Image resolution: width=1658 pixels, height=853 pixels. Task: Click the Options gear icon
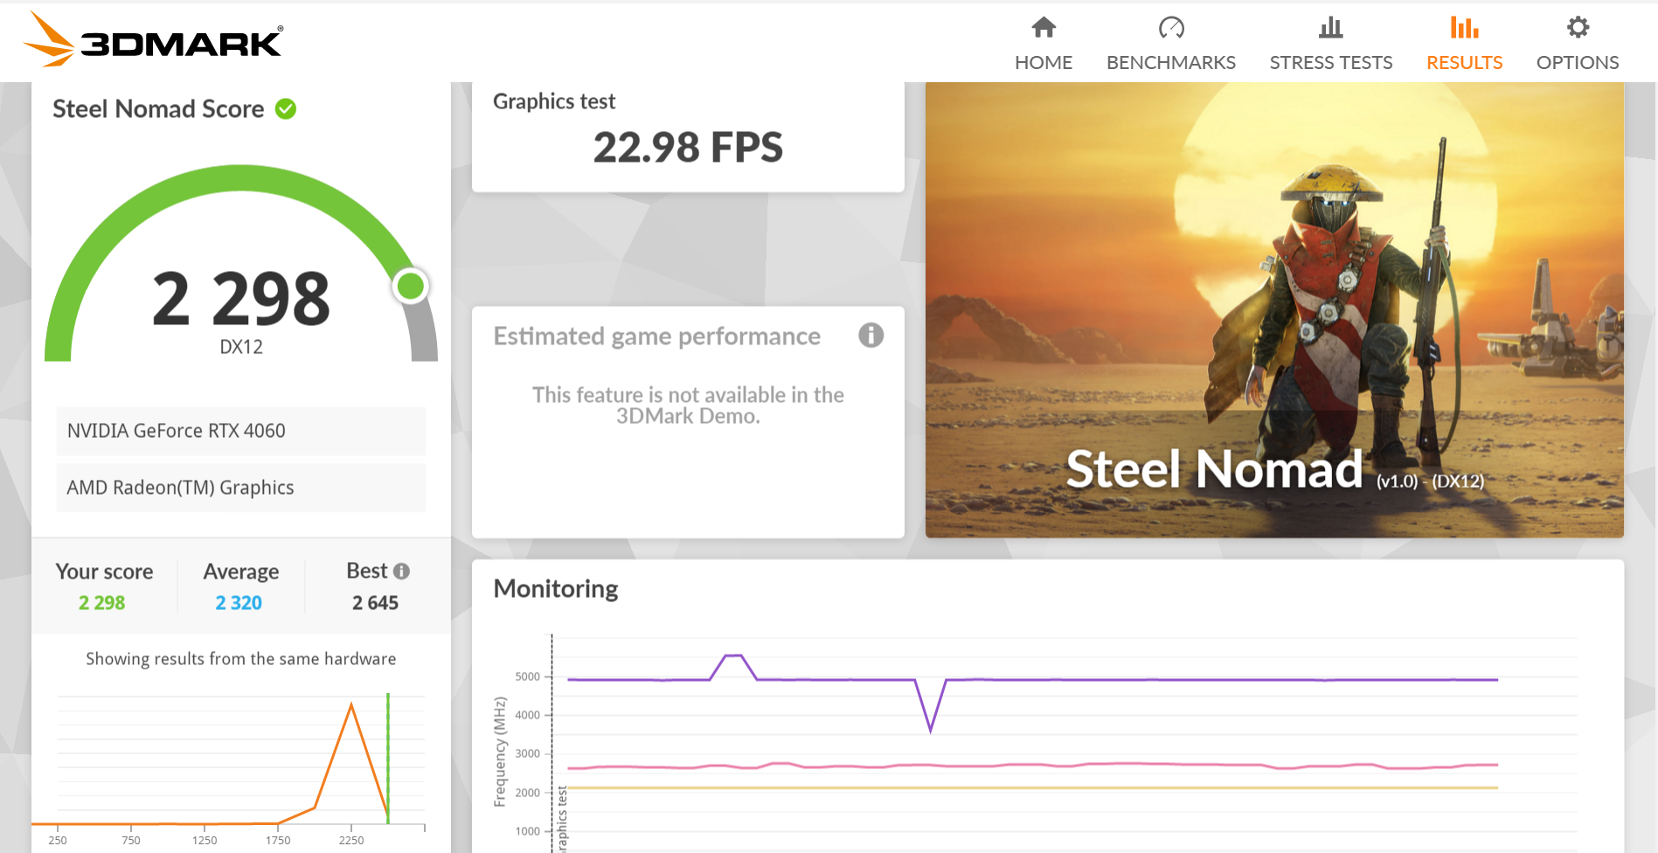(x=1578, y=28)
